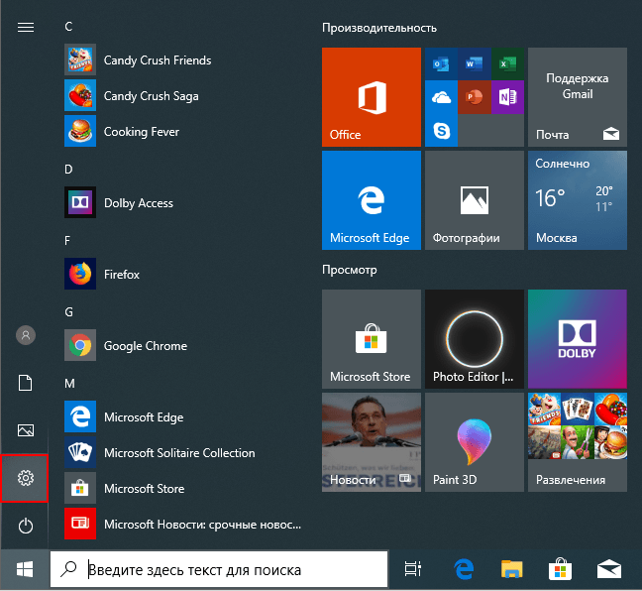The width and height of the screenshot is (642, 591).
Task: Click the user account icon in sidebar
Action: point(26,335)
